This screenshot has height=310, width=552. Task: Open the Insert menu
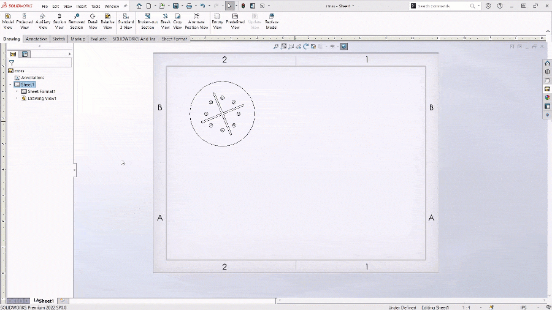pos(82,6)
